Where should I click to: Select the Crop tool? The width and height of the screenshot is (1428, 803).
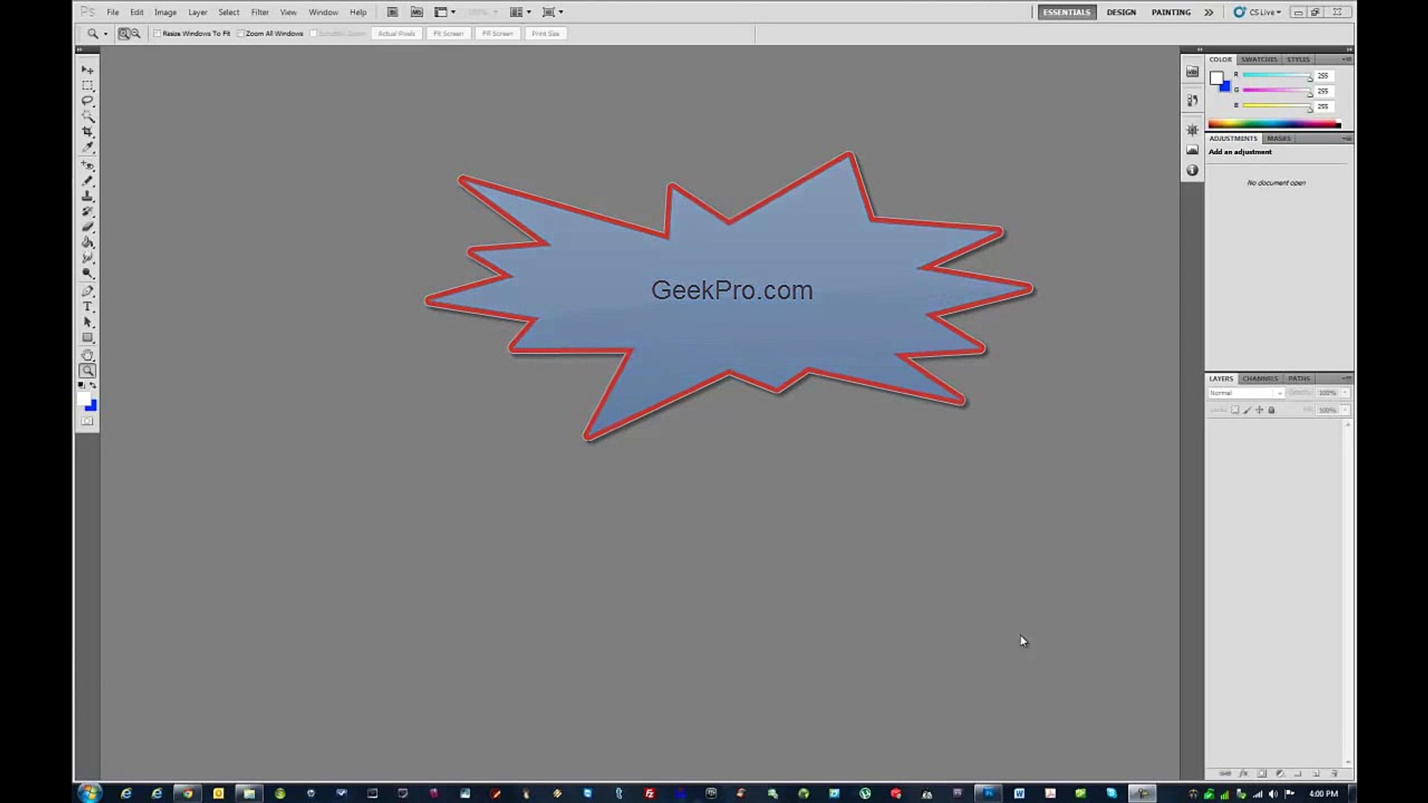tap(87, 132)
